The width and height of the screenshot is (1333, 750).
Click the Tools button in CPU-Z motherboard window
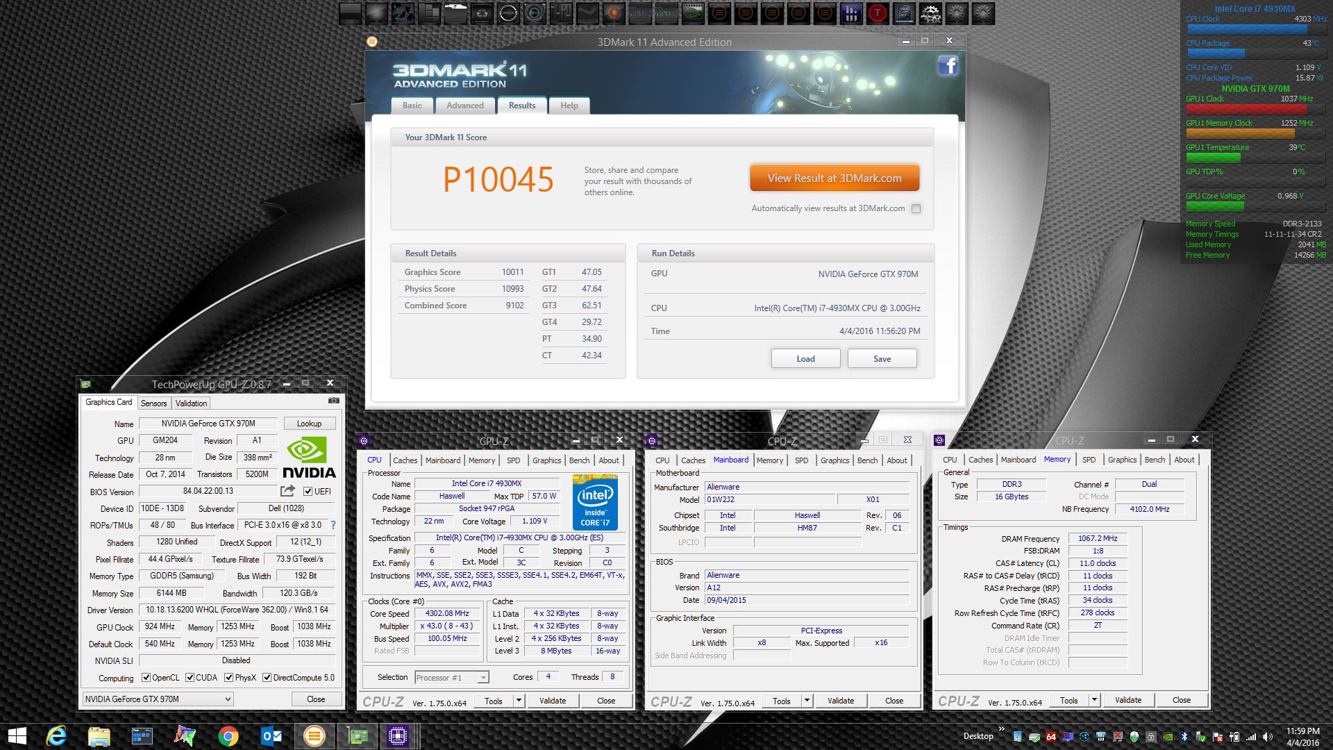(x=782, y=701)
